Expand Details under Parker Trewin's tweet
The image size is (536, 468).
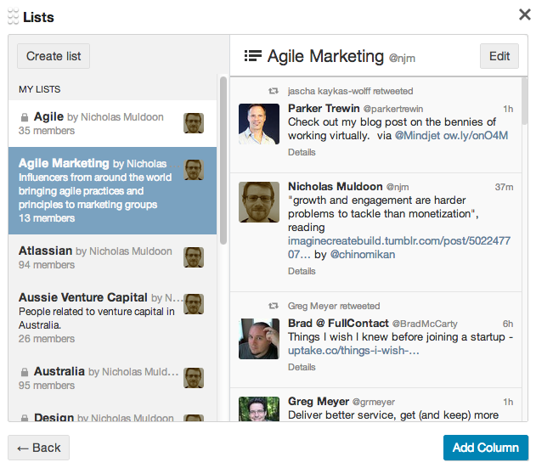[x=302, y=153]
